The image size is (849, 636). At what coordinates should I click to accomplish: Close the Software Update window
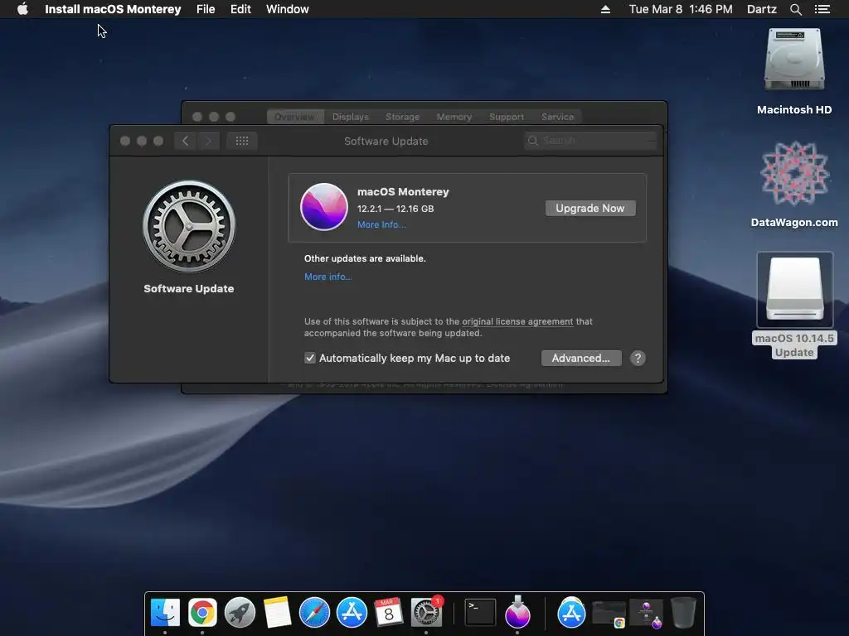tap(125, 141)
